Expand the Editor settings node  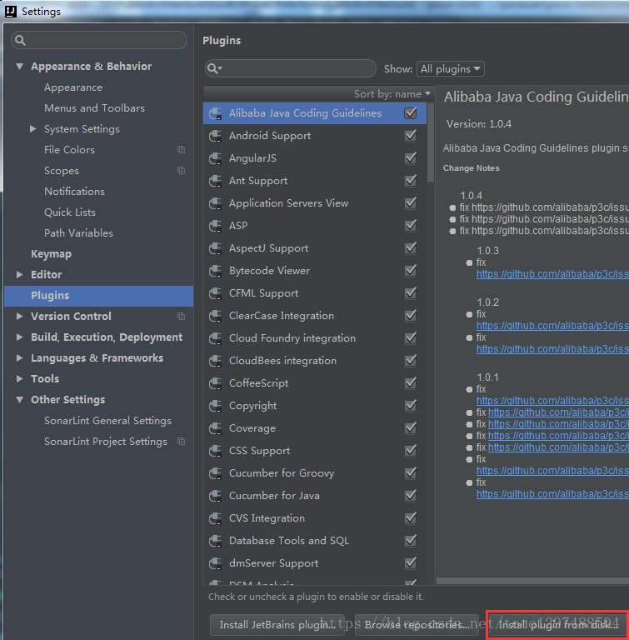point(20,275)
